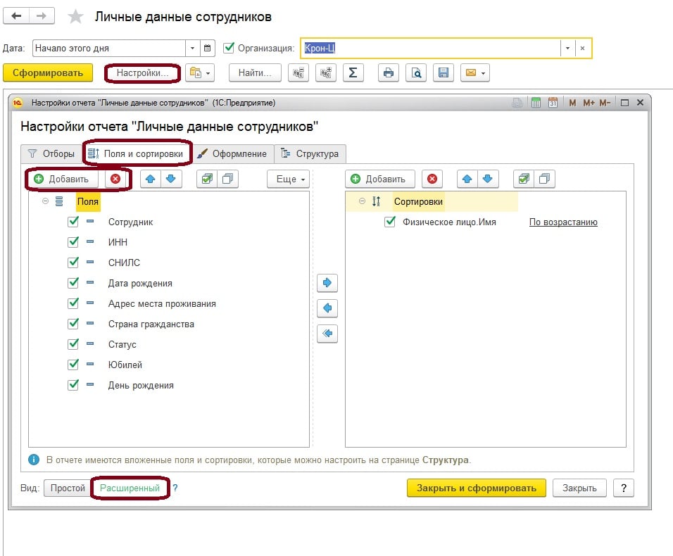This screenshot has height=556, width=673.
Task: Collapse the Поля tree node
Action: pos(45,201)
